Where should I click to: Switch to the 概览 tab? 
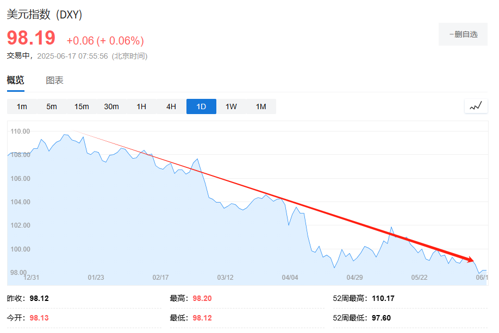[15, 80]
